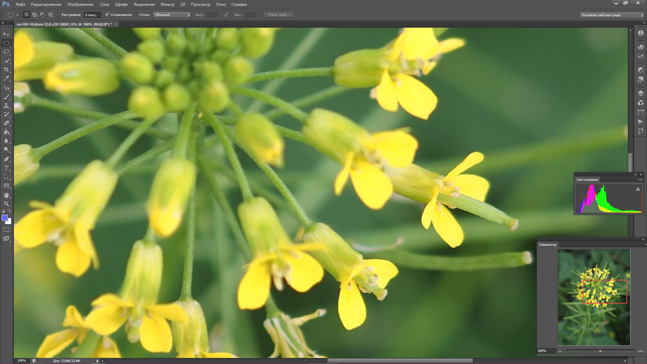This screenshot has height=364, width=647.
Task: Open the Layers panel icon
Action: pyautogui.click(x=641, y=93)
